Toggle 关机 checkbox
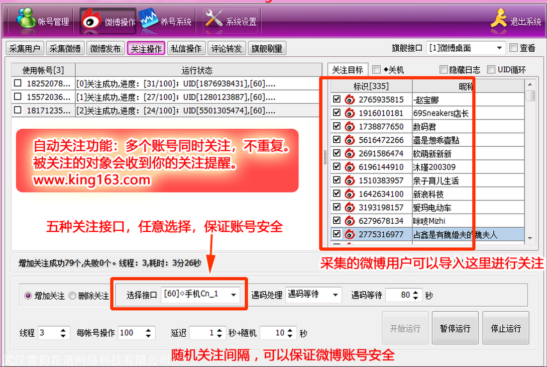Viewport: 547px width, 367px height. pyautogui.click(x=376, y=69)
